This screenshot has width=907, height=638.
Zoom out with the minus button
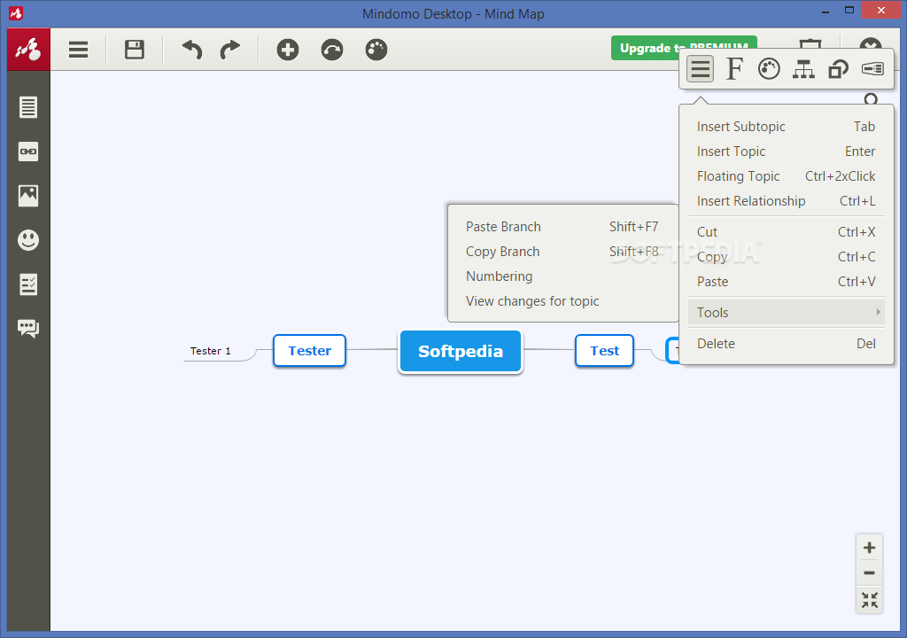(869, 573)
